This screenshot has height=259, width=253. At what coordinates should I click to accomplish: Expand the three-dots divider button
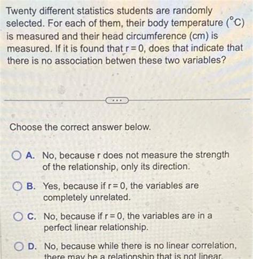tap(117, 101)
